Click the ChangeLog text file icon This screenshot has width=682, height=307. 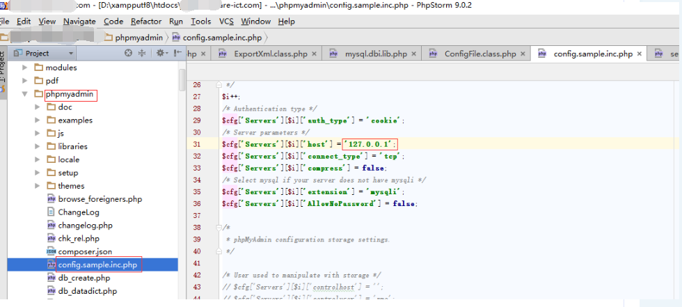click(x=51, y=212)
